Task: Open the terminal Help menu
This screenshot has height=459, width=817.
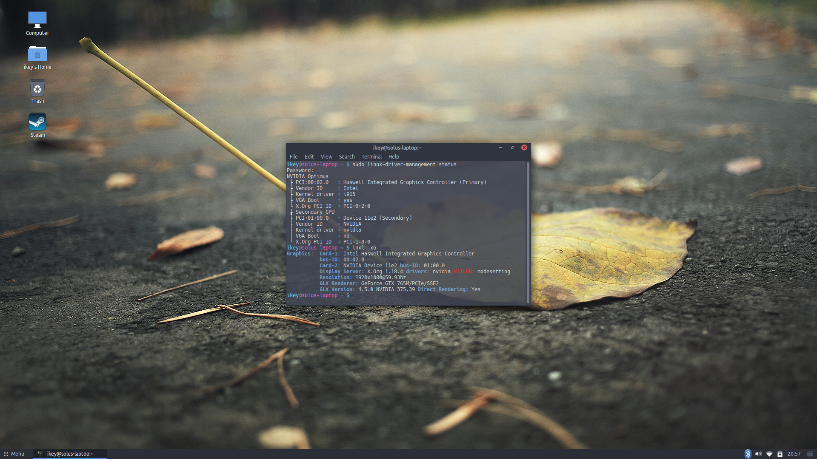Action: (394, 157)
